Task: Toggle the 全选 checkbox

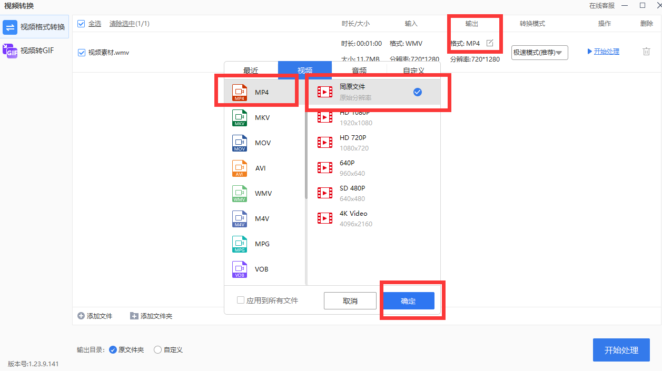Action: [x=81, y=24]
